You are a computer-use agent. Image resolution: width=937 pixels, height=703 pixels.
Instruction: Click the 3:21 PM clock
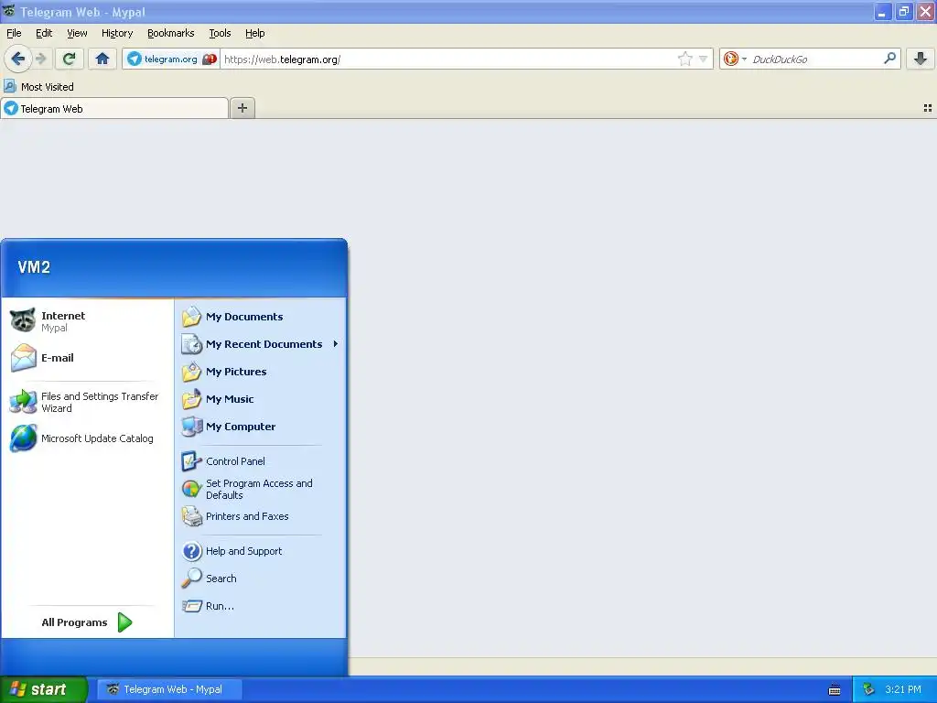point(903,689)
